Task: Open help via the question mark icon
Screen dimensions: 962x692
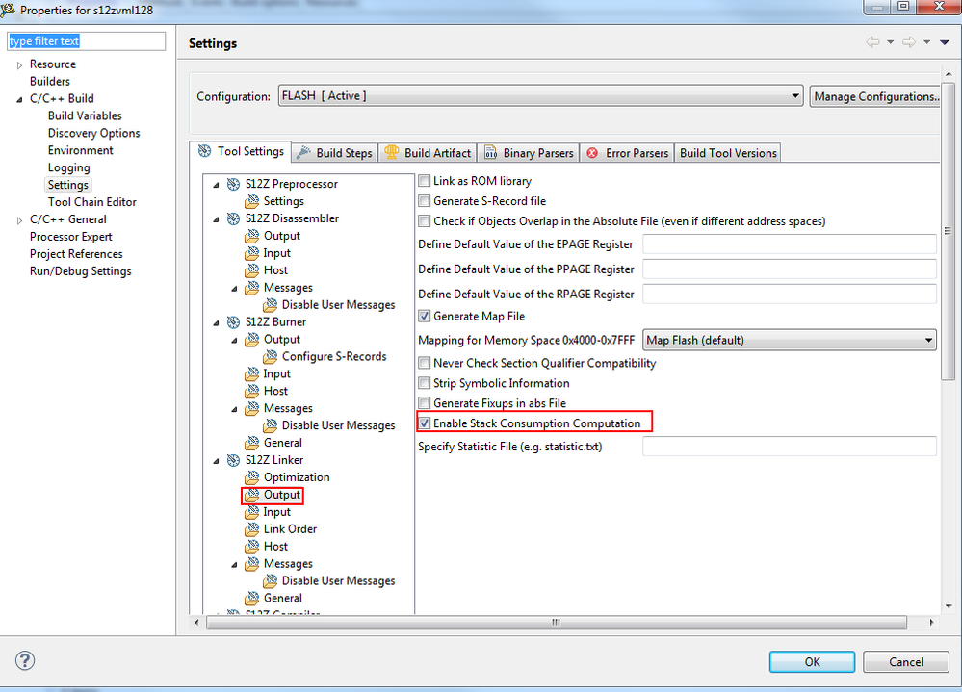Action: point(25,661)
